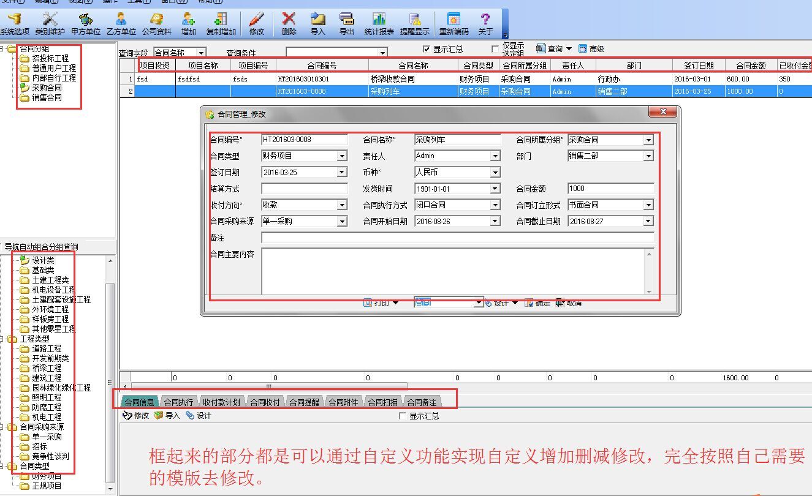Toggle the 仅显示选定组 checkbox
This screenshot has height=496, width=812.
coord(495,49)
